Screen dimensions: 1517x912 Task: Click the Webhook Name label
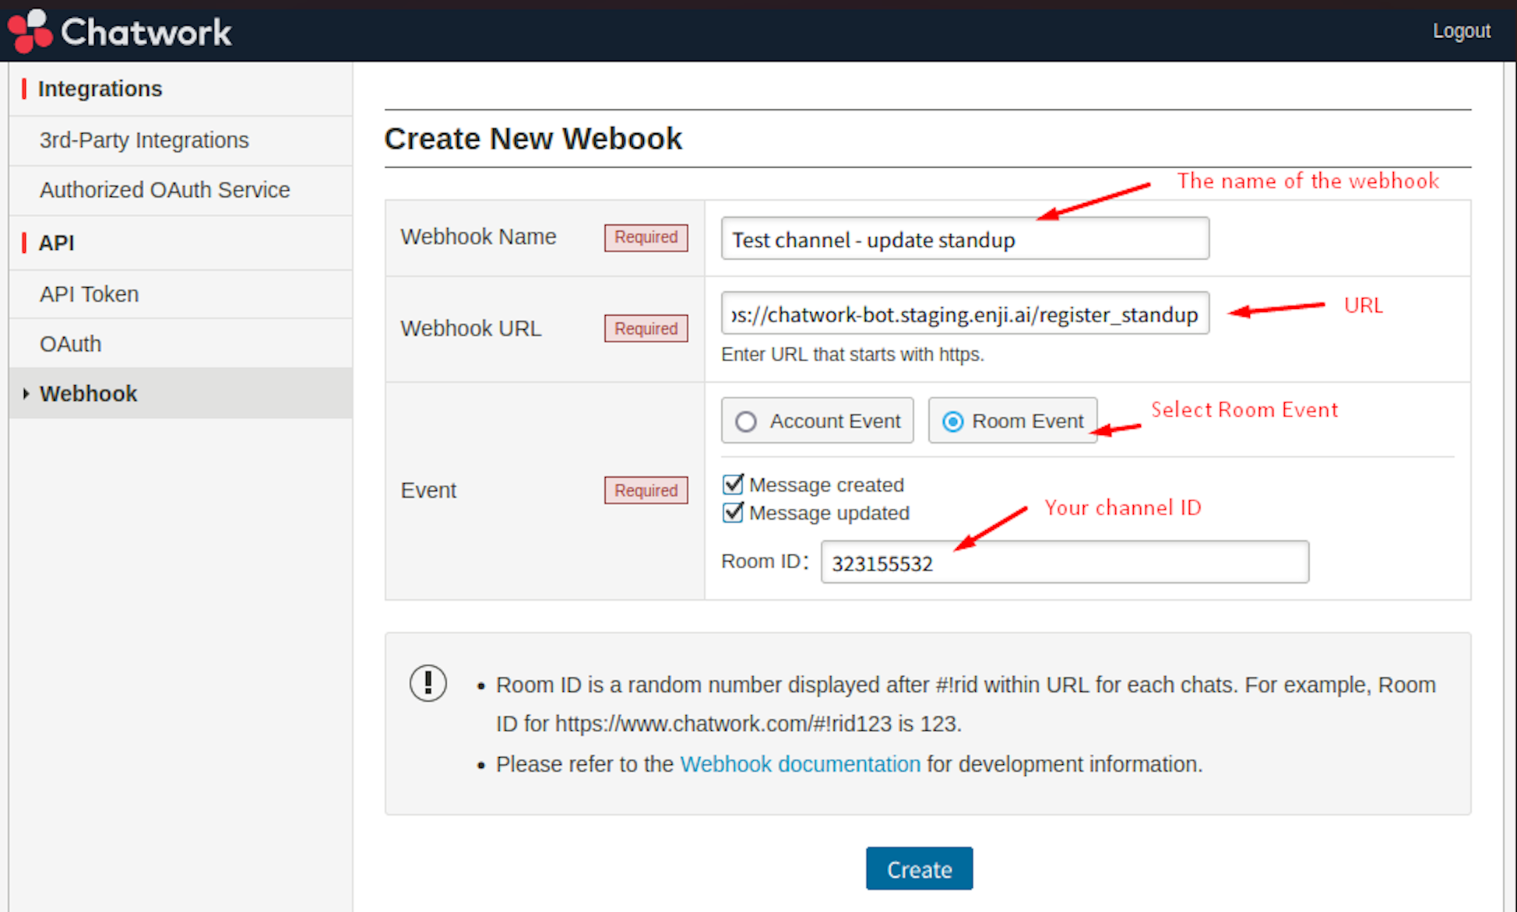(x=478, y=237)
